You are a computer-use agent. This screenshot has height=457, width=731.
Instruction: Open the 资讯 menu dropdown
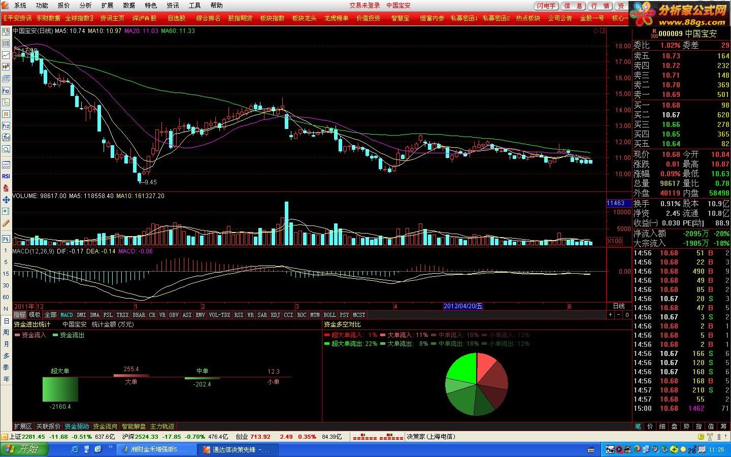tap(173, 6)
